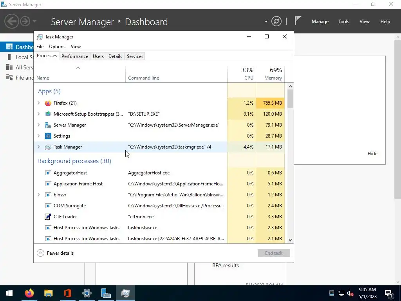Switch to the Performance tab
Image resolution: width=401 pixels, height=301 pixels.
click(75, 56)
